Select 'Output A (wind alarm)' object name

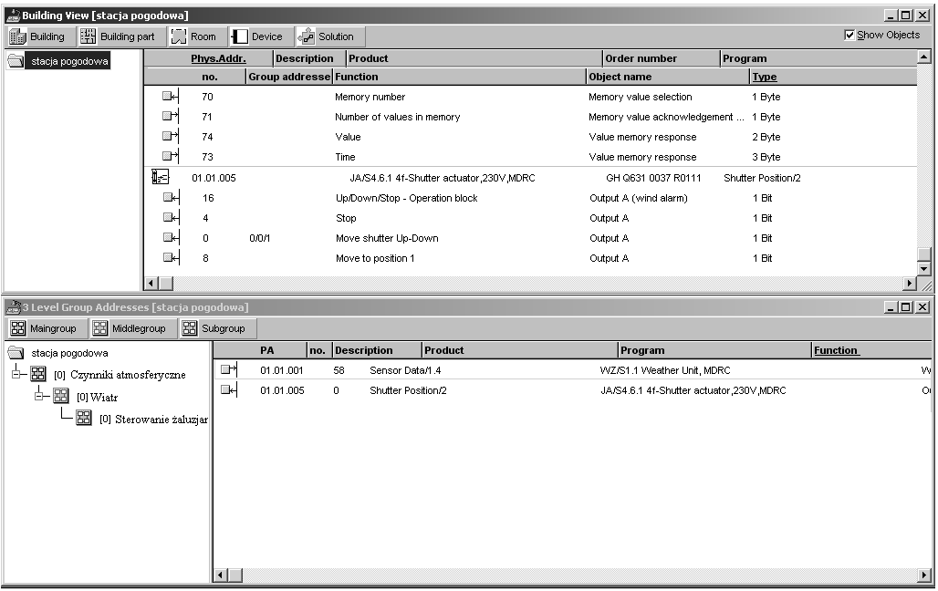(639, 198)
